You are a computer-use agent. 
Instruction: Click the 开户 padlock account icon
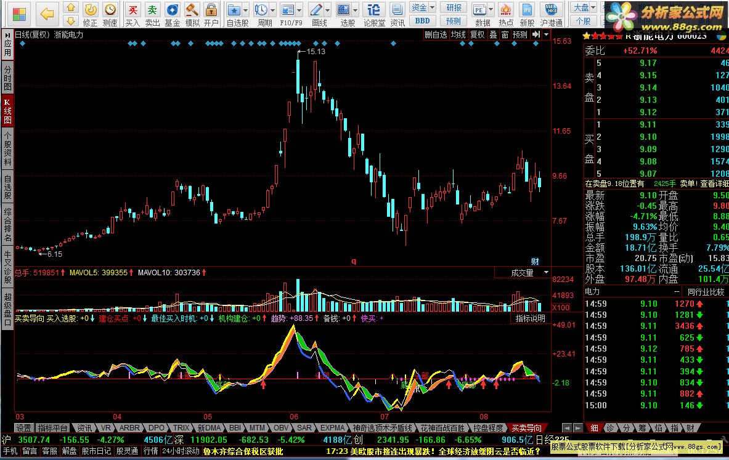pos(211,14)
